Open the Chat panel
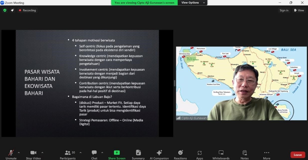The width and height of the screenshot is (308, 160). click(x=94, y=155)
